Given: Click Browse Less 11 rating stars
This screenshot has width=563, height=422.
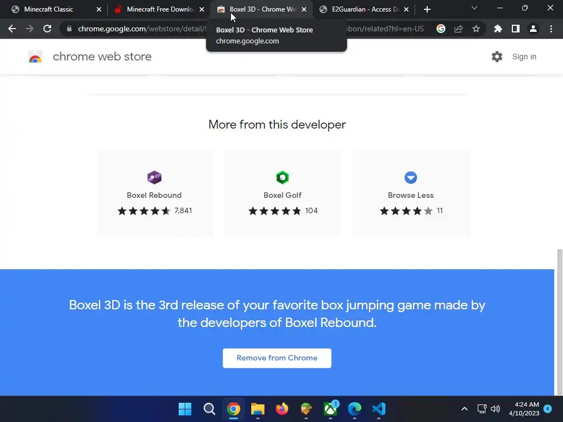Looking at the screenshot, I should click(406, 210).
